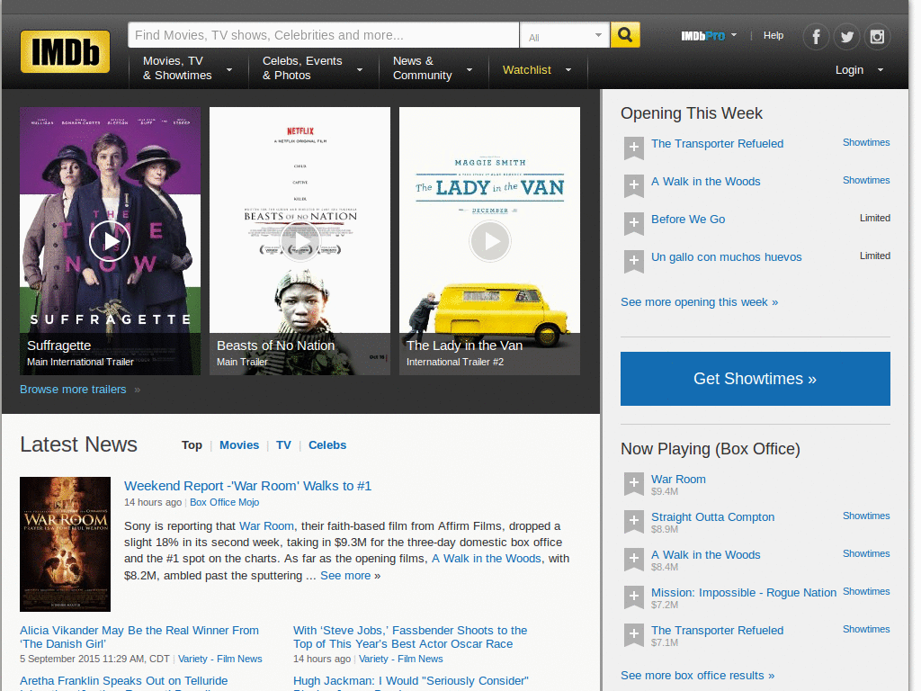Open the Straight Outta Compton title link

click(x=712, y=517)
